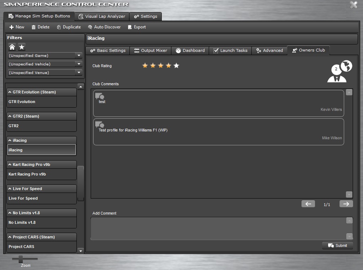The image size is (363, 270).
Task: Submit the club comment
Action: (337, 245)
